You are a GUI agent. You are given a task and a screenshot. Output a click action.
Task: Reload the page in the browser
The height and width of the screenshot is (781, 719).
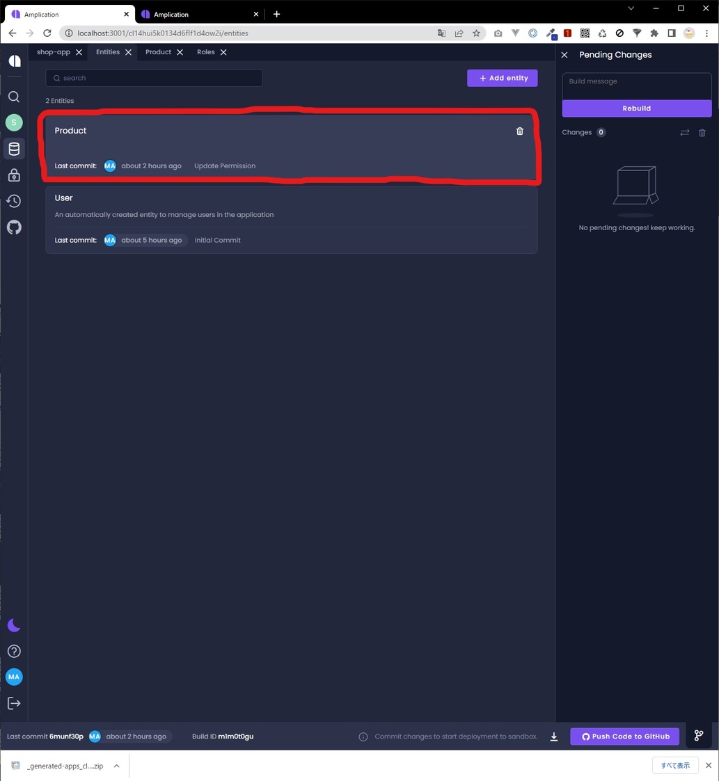tap(47, 33)
